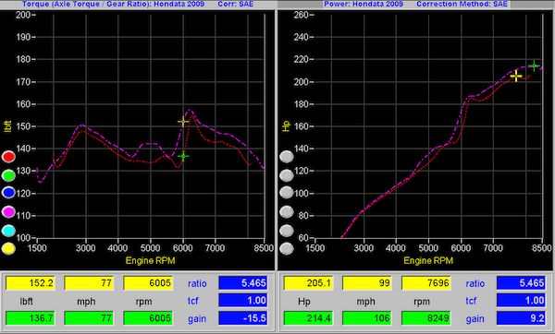This screenshot has width=555, height=334.
Task: Toggle the cyan run indicator on torque graph
Action: click(8, 231)
